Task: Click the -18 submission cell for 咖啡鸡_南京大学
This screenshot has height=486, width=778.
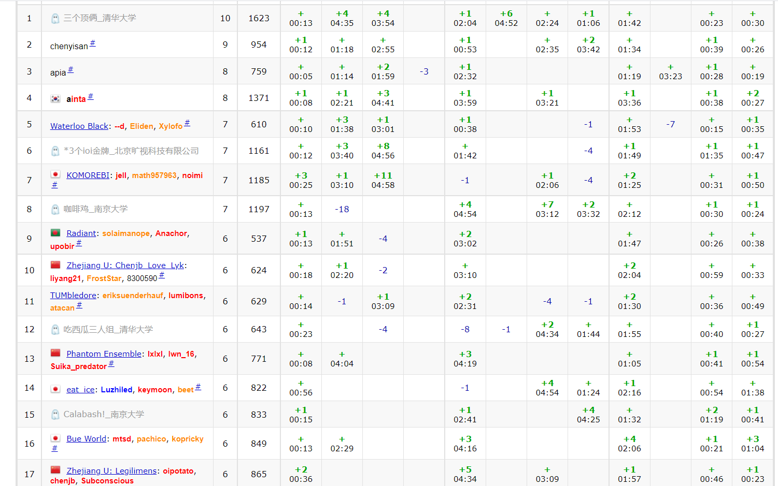Action: pos(342,209)
